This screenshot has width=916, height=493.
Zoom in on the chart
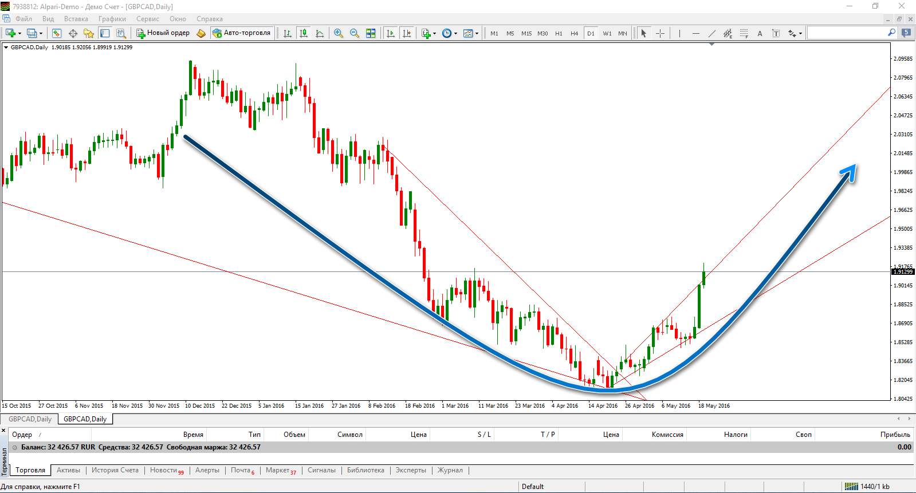pos(339,33)
